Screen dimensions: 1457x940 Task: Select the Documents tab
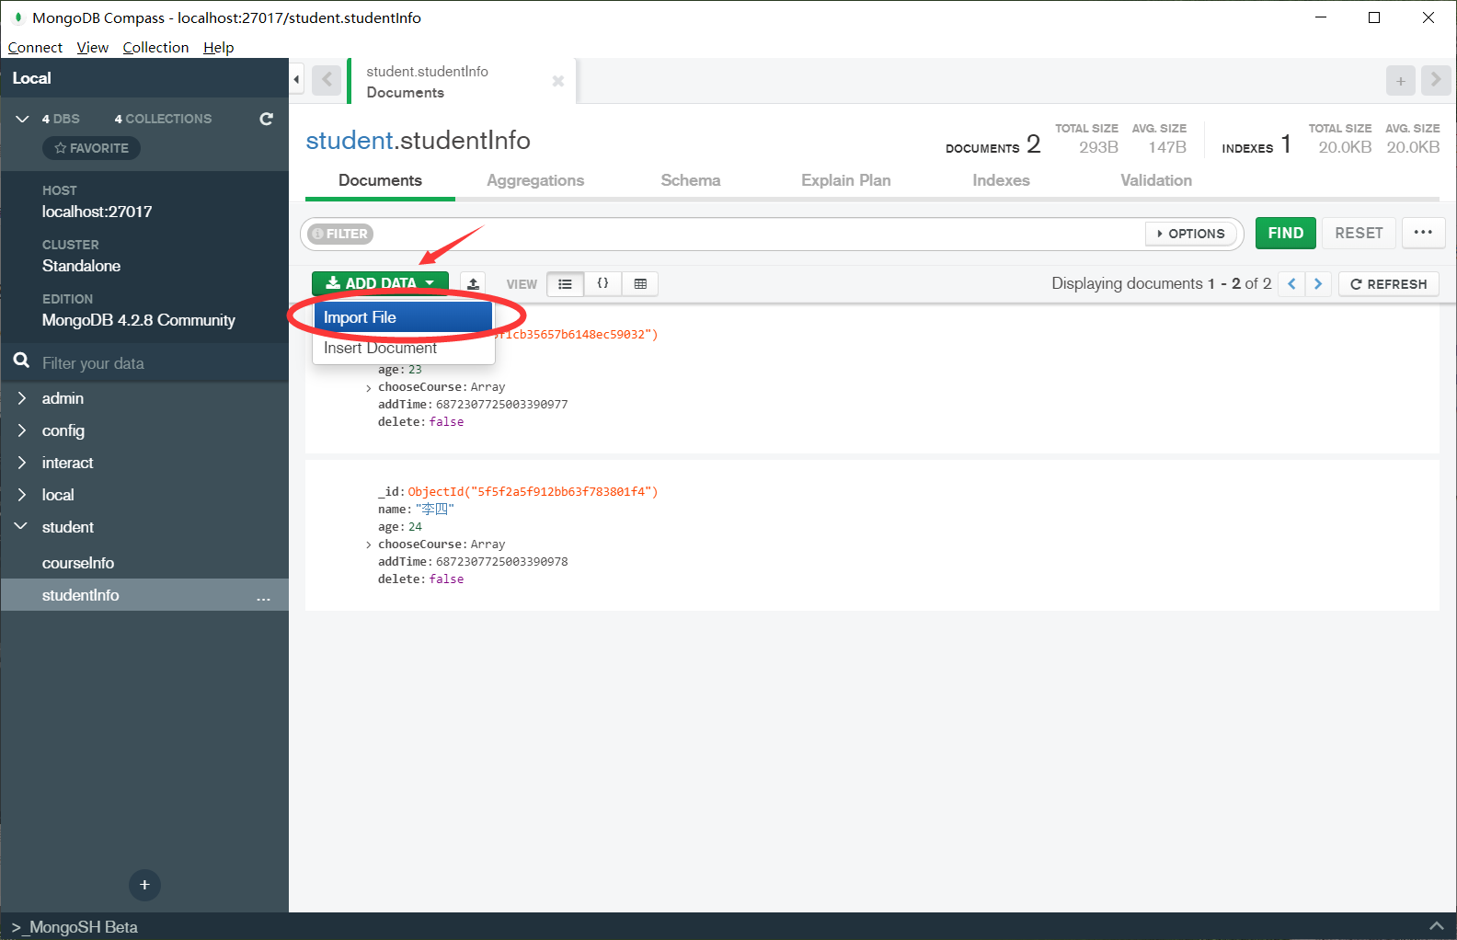(x=380, y=180)
